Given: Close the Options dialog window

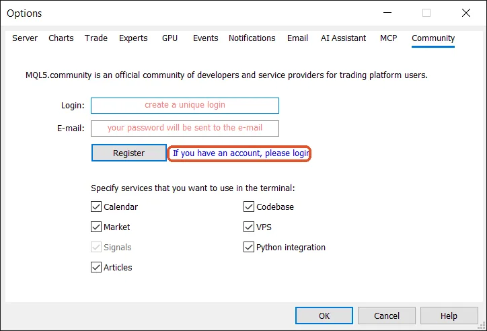Looking at the screenshot, I should [466, 13].
